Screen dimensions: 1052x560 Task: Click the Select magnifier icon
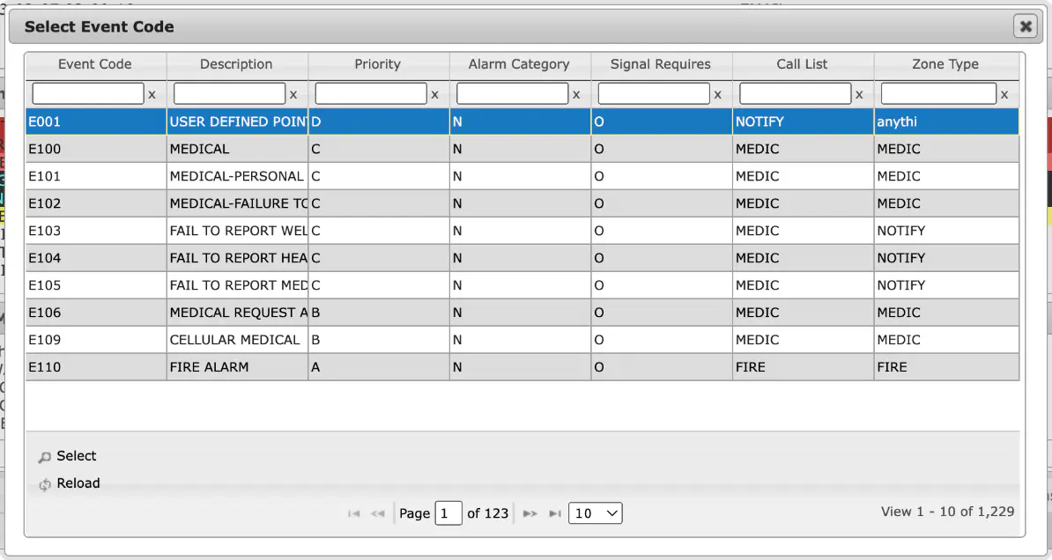pyautogui.click(x=44, y=457)
